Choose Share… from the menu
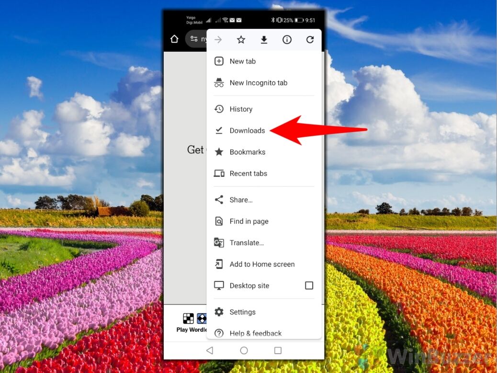The width and height of the screenshot is (497, 373). point(241,200)
